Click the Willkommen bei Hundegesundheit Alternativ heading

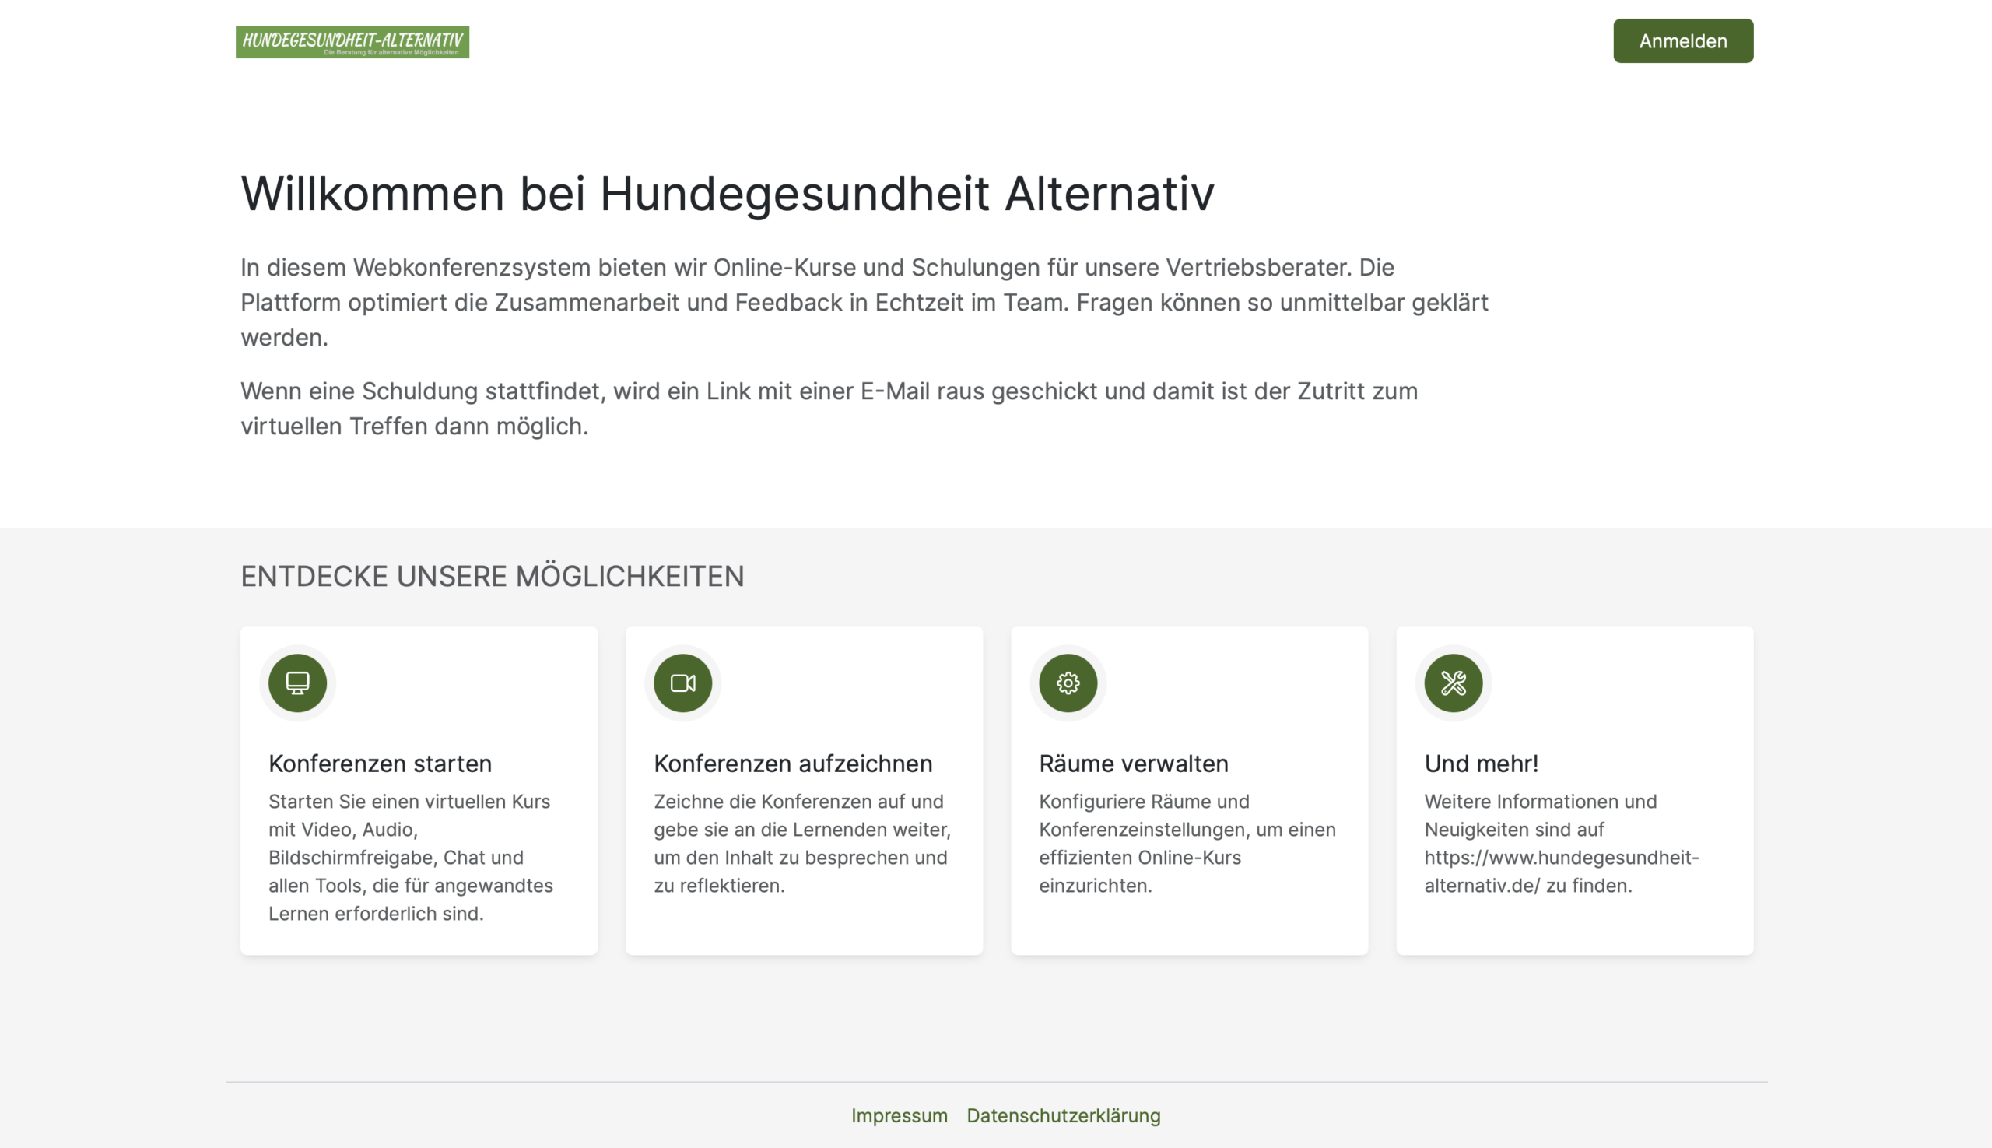coord(727,193)
